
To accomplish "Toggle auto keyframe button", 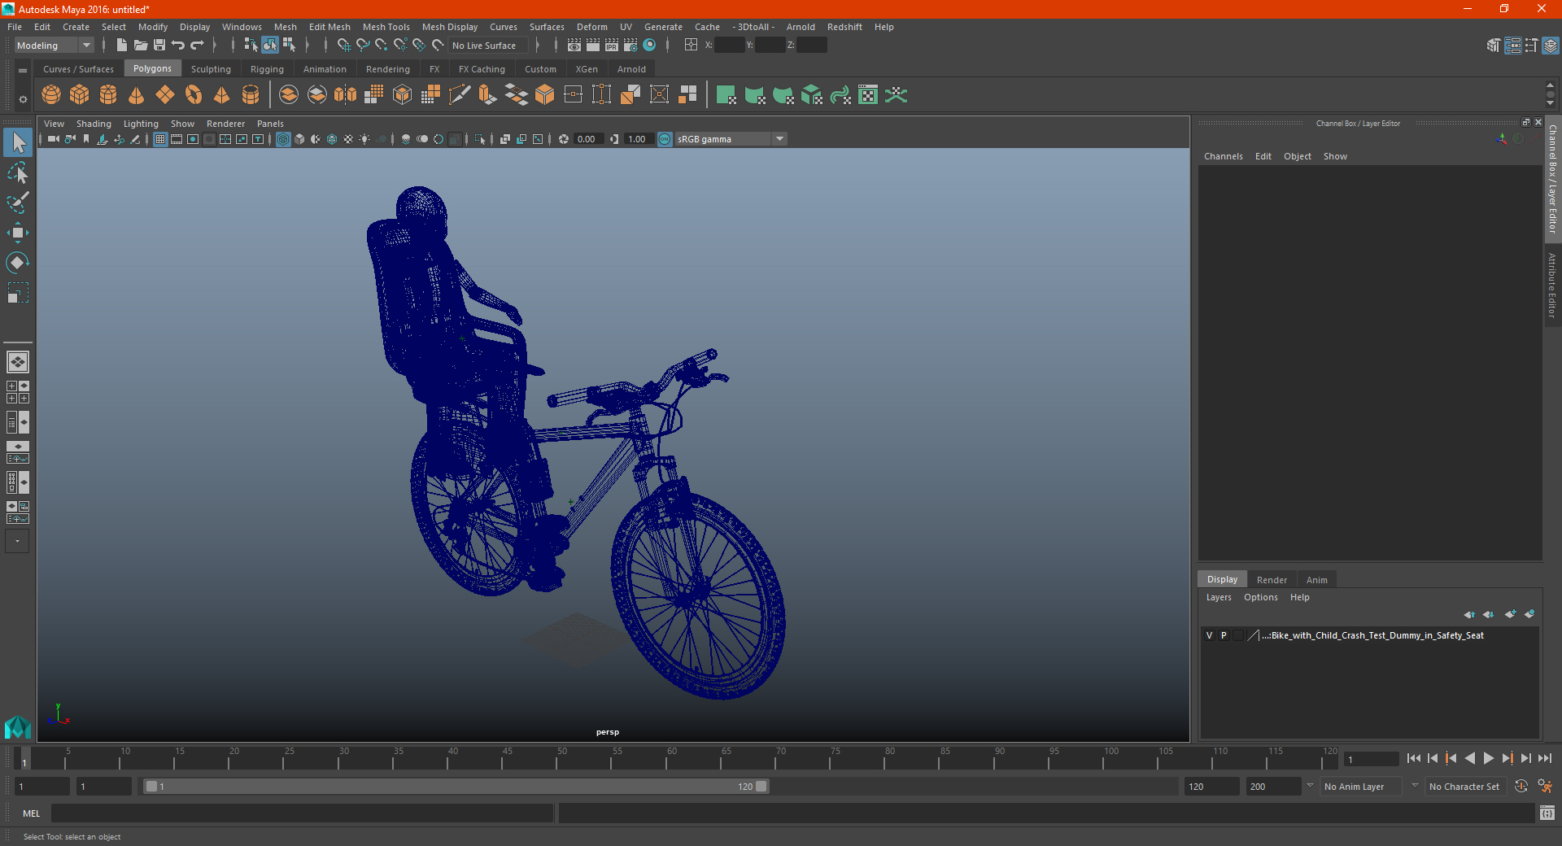I will click(1521, 787).
